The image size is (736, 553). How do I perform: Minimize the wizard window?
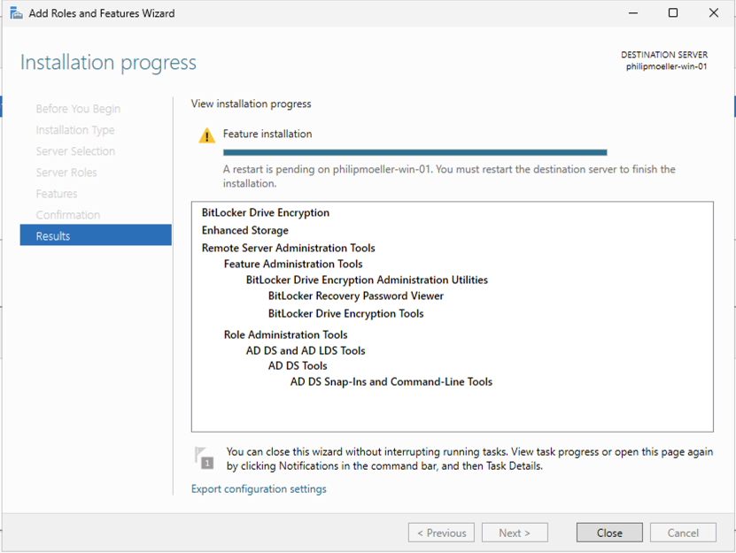coord(632,13)
